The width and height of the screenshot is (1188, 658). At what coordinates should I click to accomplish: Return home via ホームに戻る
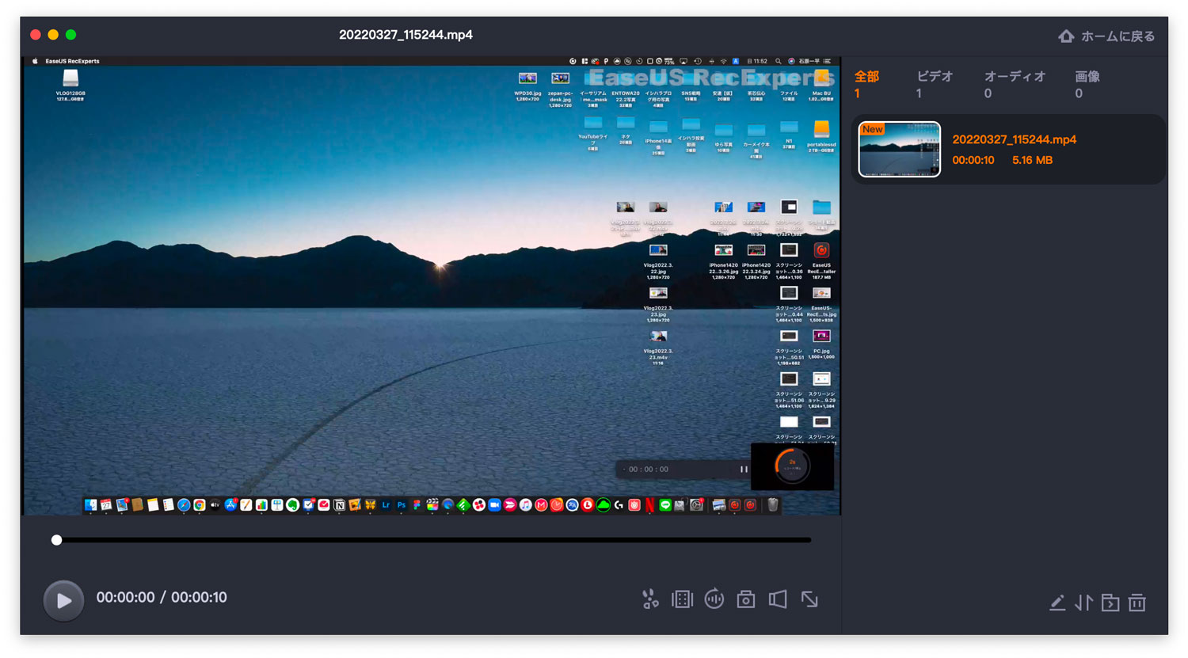pyautogui.click(x=1106, y=36)
